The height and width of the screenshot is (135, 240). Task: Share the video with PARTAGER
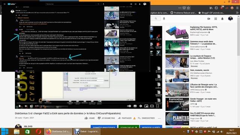(125, 118)
